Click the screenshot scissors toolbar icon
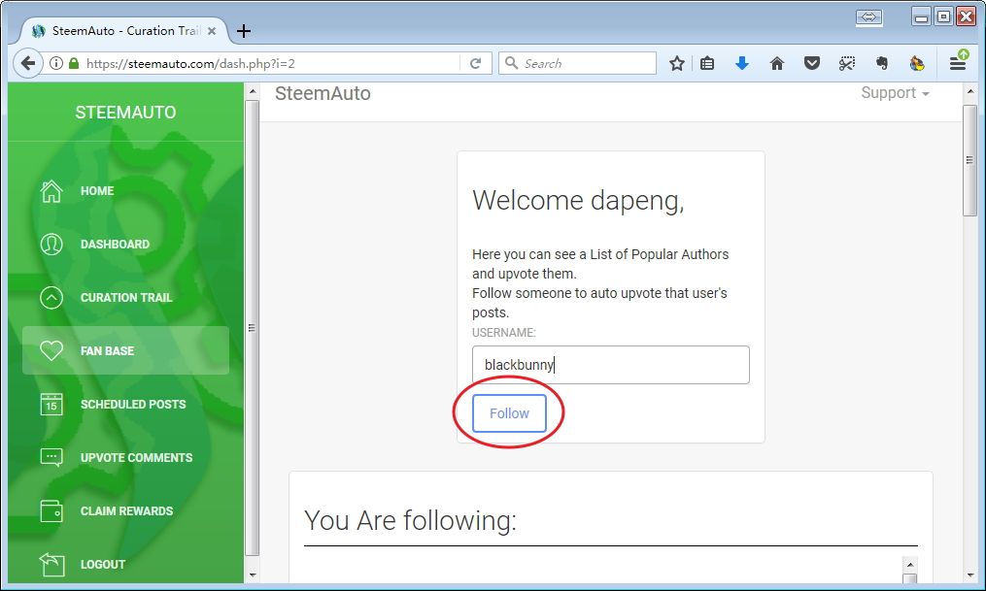 [x=847, y=63]
